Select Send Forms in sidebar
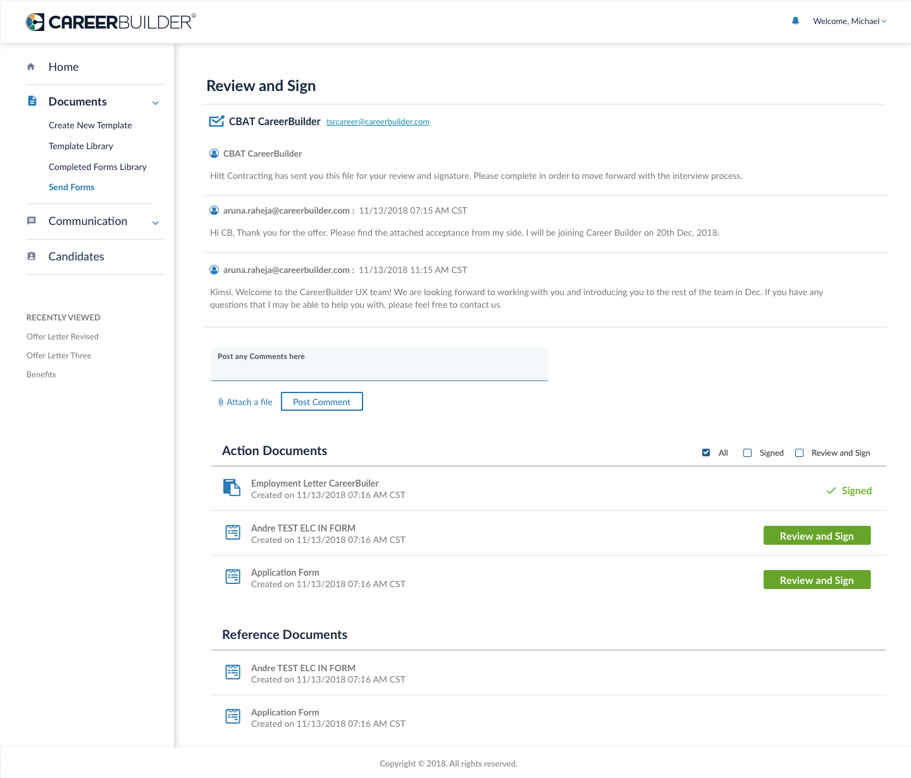This screenshot has height=778, width=911. pyautogui.click(x=71, y=187)
